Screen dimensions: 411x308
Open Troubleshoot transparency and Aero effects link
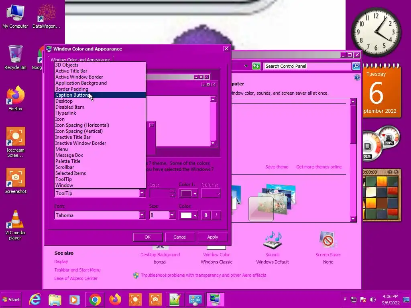pyautogui.click(x=203, y=275)
